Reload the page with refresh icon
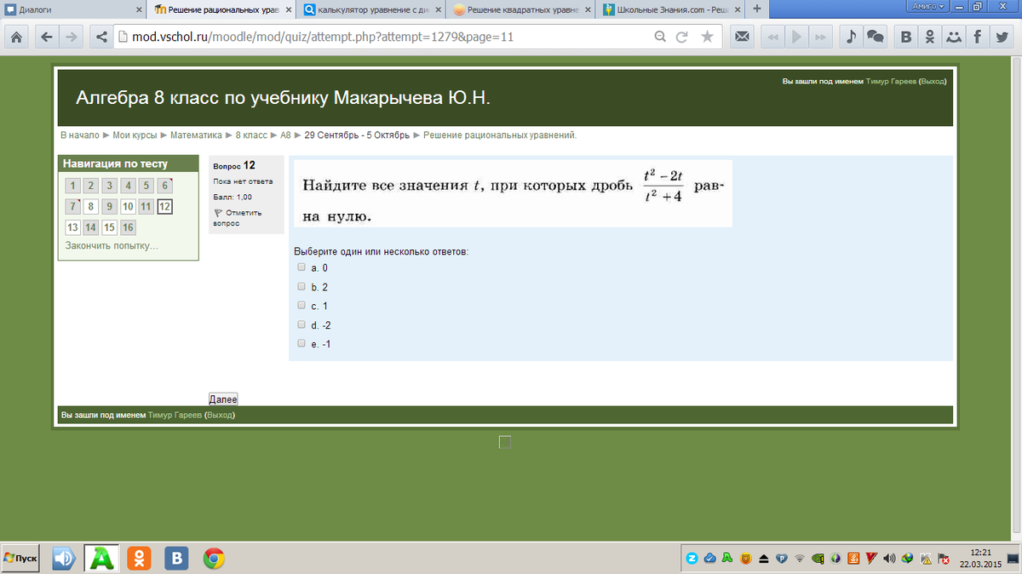 (681, 37)
